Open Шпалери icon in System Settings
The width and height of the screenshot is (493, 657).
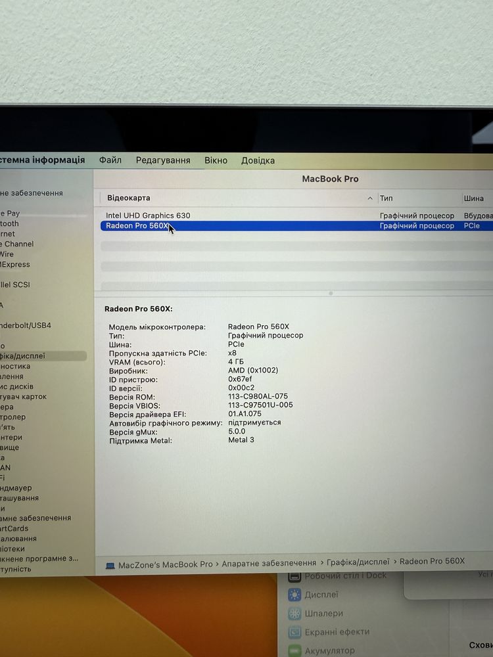tap(294, 614)
